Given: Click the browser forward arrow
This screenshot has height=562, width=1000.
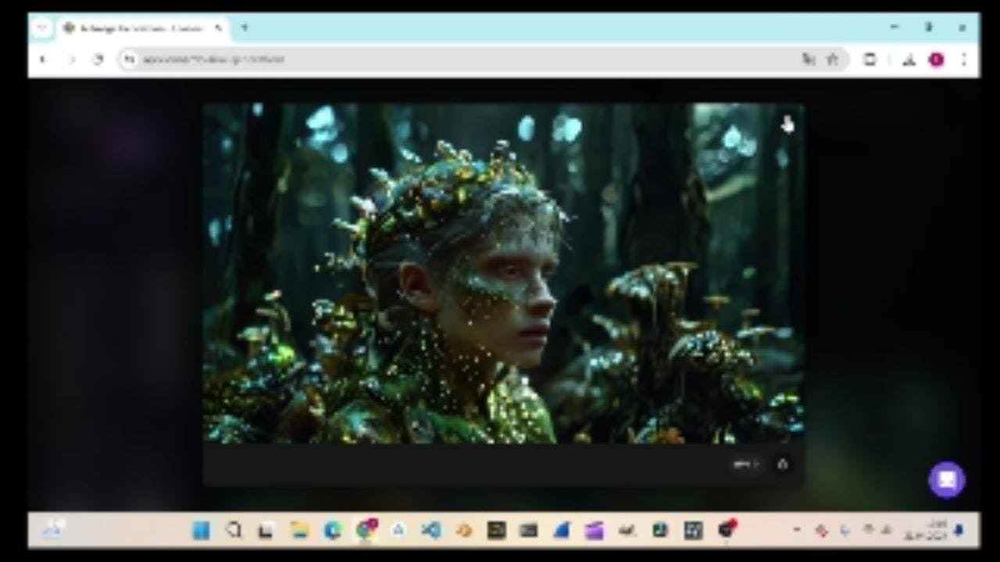Looking at the screenshot, I should point(70,59).
